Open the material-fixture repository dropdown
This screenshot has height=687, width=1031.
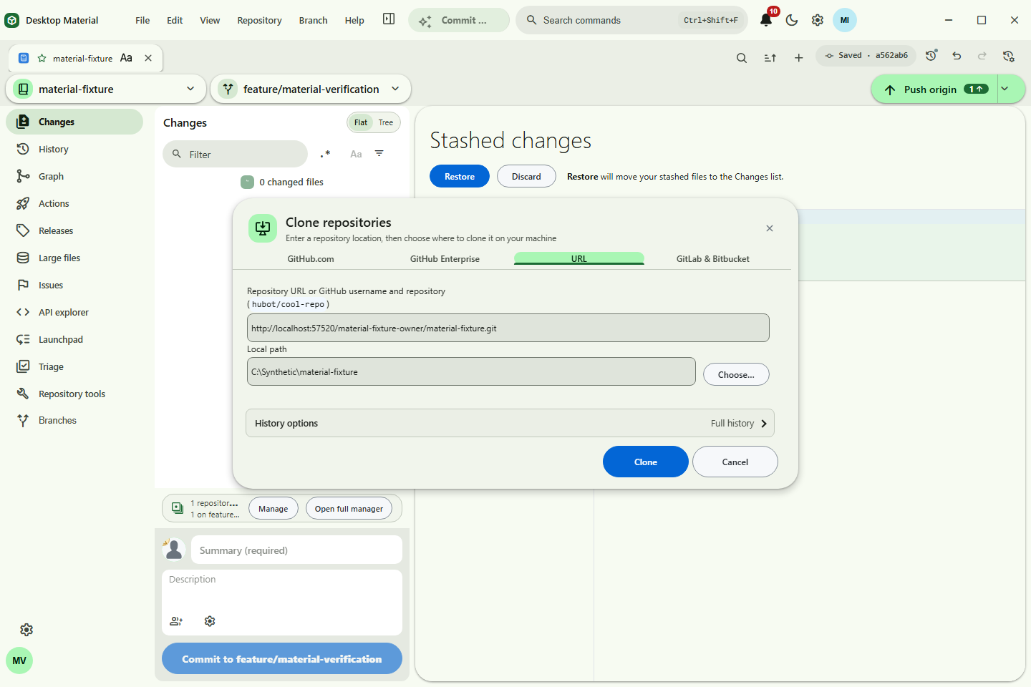106,89
